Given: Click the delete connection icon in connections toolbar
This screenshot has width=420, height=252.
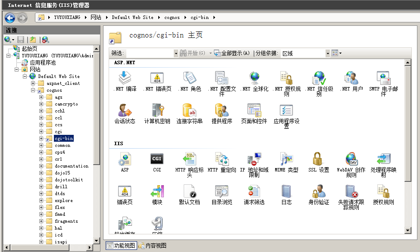Looking at the screenshot, I should coord(46,40).
